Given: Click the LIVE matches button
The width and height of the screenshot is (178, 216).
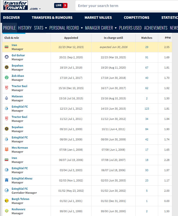Looking at the screenshot, I should tap(61, 6).
